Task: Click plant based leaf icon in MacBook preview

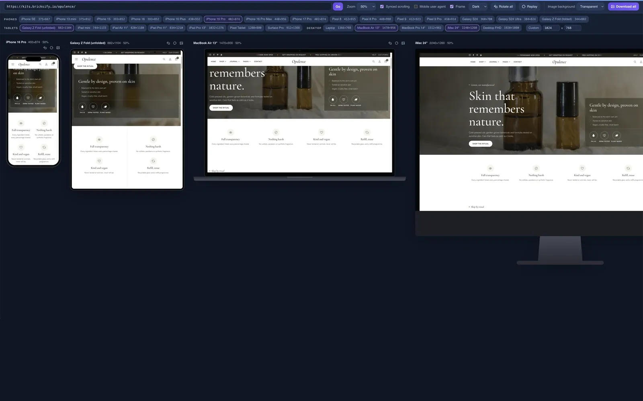Action: click(x=356, y=99)
